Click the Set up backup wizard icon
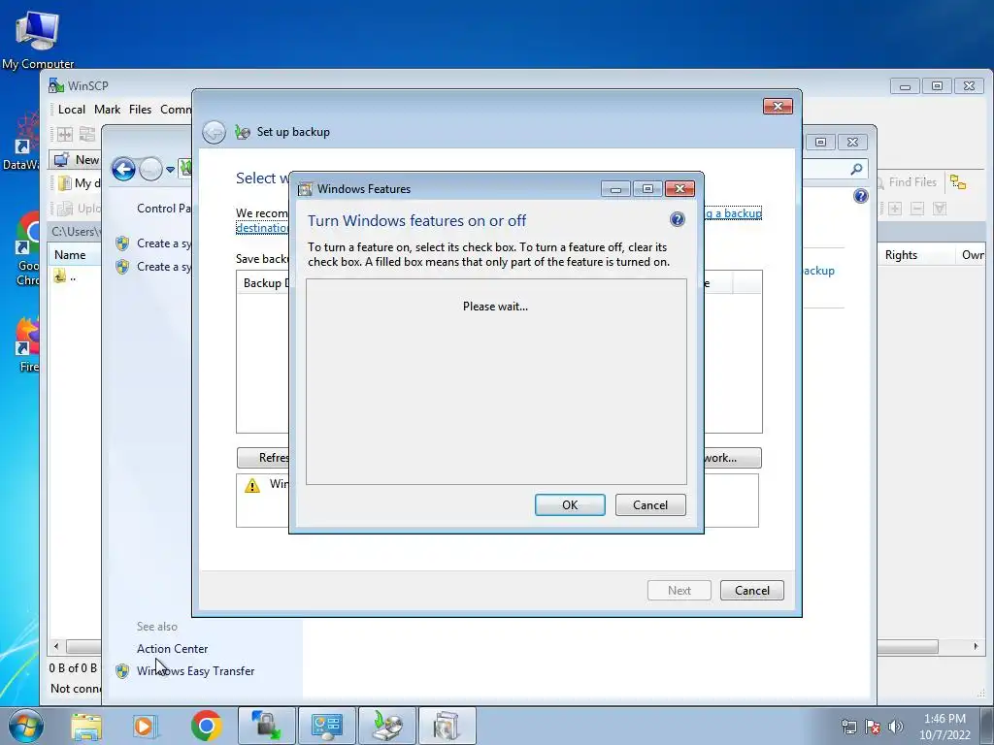The width and height of the screenshot is (994, 745). 242,132
